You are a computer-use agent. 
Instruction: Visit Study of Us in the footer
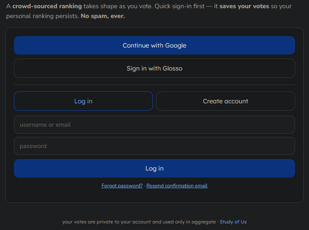tap(233, 222)
